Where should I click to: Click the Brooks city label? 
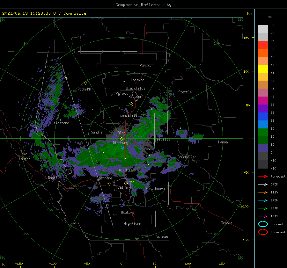click(x=227, y=223)
